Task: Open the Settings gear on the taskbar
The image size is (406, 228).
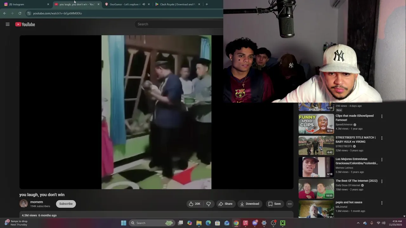Action: point(264,223)
